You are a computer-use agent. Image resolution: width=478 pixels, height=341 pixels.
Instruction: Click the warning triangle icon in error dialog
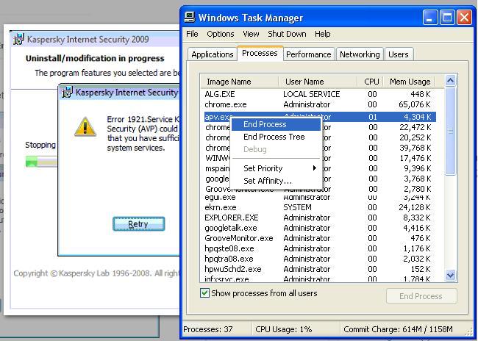click(85, 127)
